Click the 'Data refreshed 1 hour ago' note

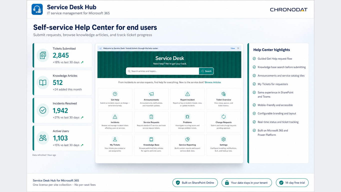click(44, 155)
